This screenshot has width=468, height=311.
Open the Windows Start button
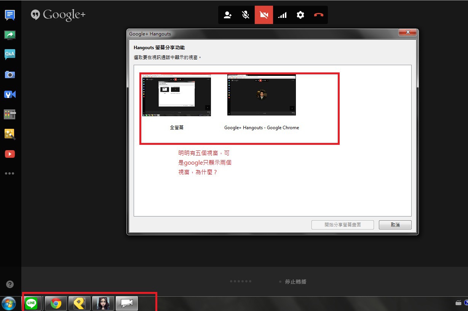(x=9, y=304)
